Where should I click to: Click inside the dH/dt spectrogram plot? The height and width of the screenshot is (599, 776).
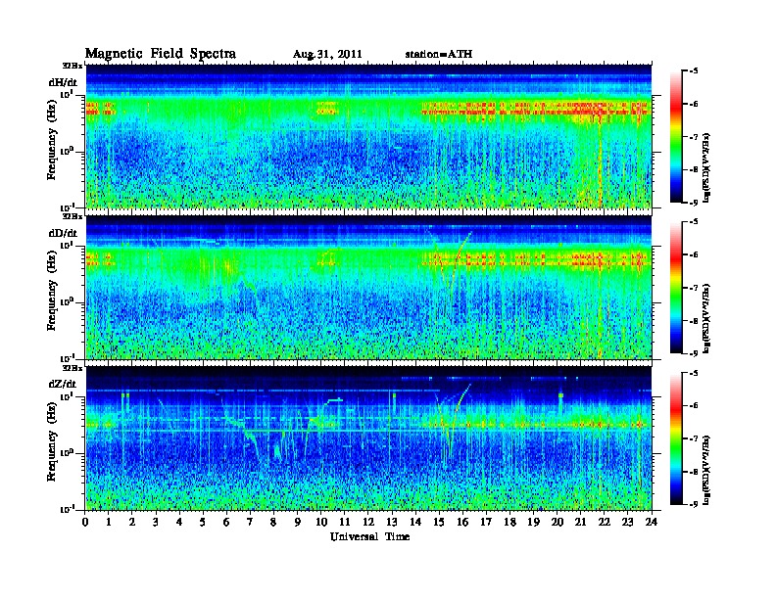[x=368, y=136]
